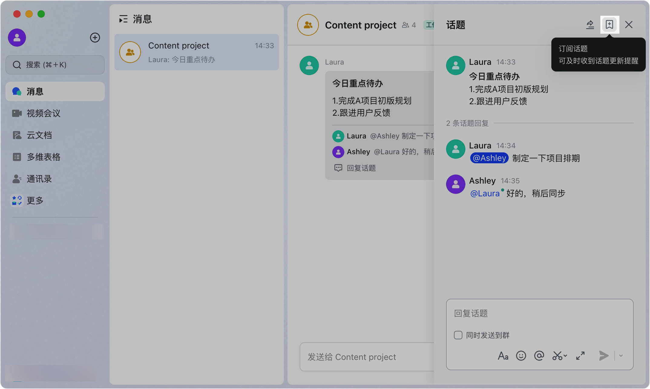The height and width of the screenshot is (389, 650).
Task: Open 视频会议 in the sidebar
Action: 43,113
